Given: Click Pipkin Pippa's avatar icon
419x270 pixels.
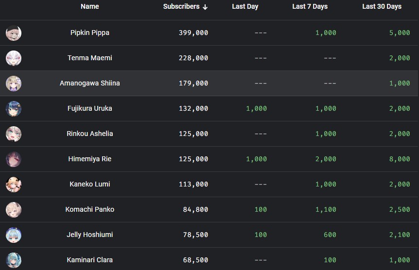Looking at the screenshot, I should click(14, 33).
